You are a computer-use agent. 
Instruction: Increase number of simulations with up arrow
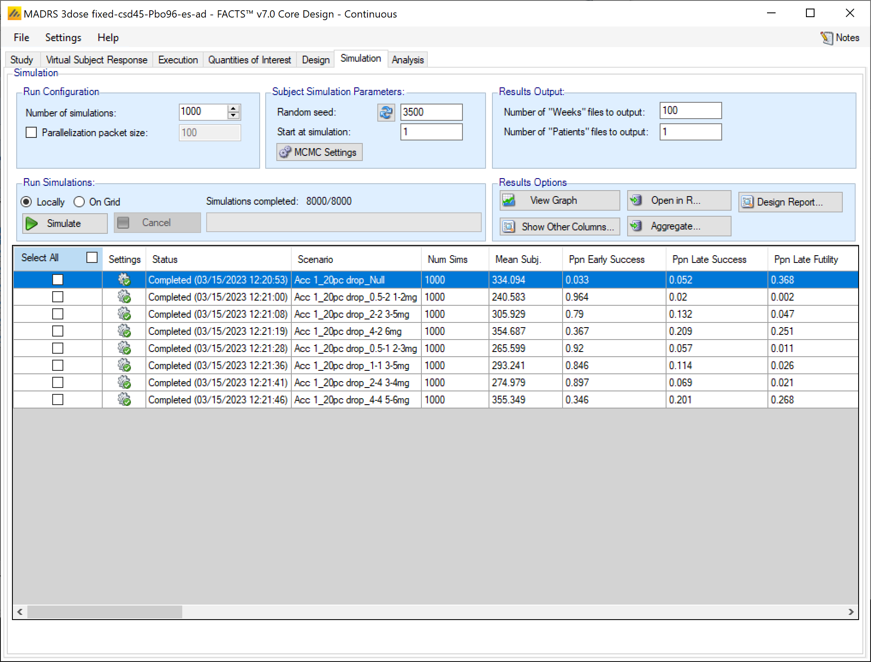pyautogui.click(x=234, y=108)
